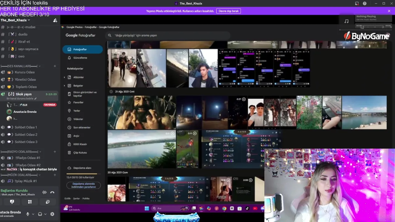Image resolution: width=395 pixels, height=222 pixels.
Task: Mute microphone in Discord user panel
Action: pos(28,214)
